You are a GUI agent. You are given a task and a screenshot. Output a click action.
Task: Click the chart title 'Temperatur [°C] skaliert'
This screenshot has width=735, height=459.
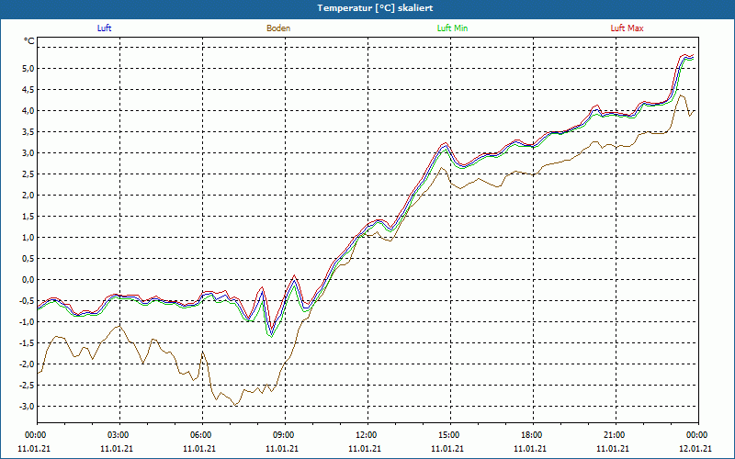tap(375, 8)
